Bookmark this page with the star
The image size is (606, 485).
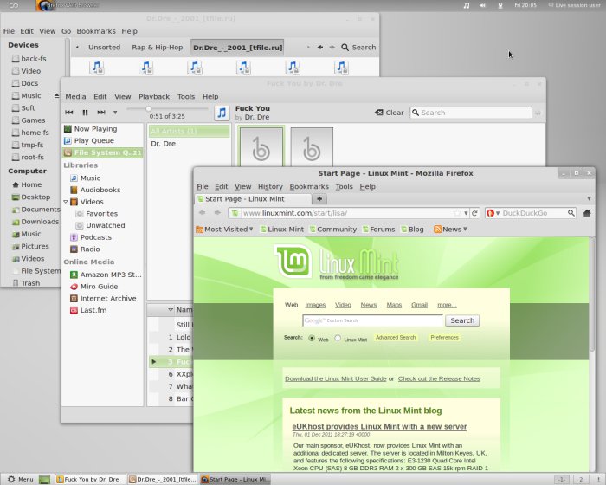(457, 213)
